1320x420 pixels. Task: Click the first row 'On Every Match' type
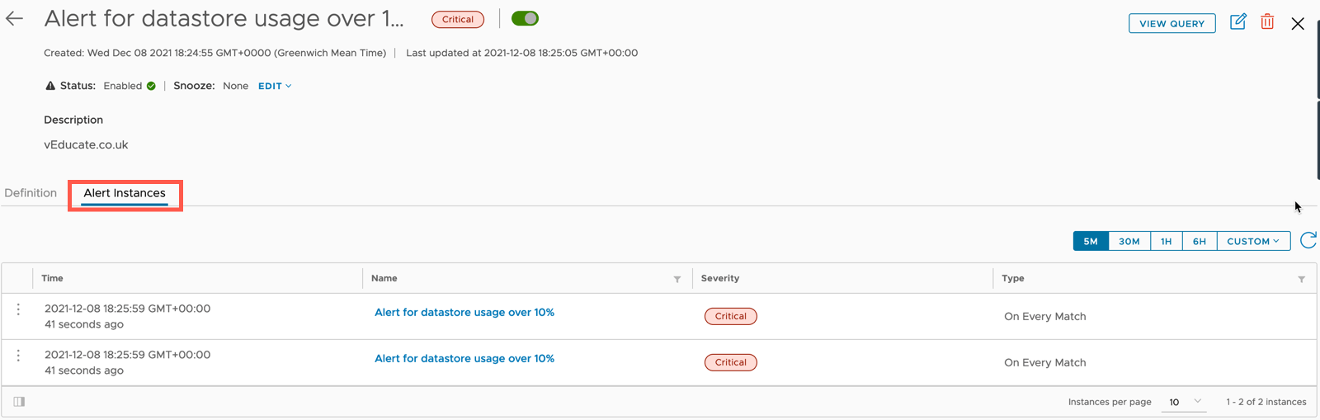tap(1044, 316)
